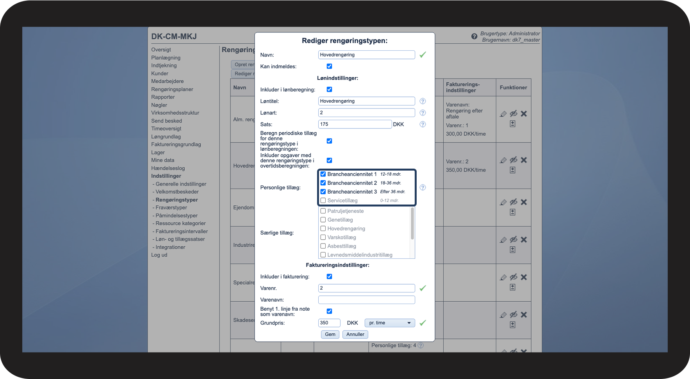Click document icon in Skadeservice row
690x379 pixels.
(x=513, y=325)
